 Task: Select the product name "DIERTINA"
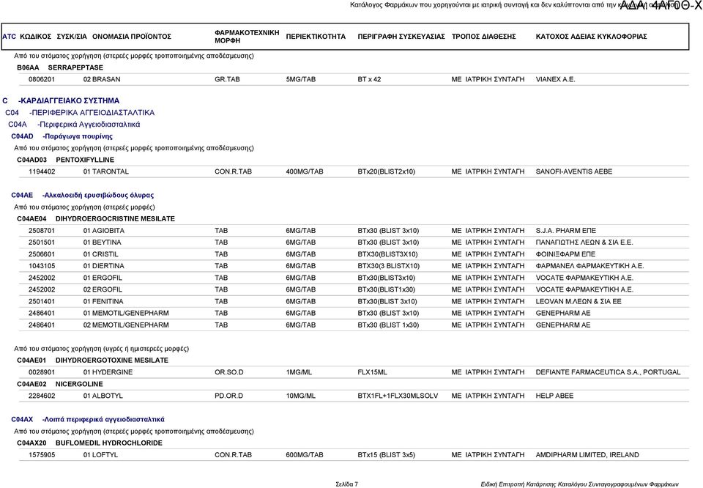tap(108, 266)
